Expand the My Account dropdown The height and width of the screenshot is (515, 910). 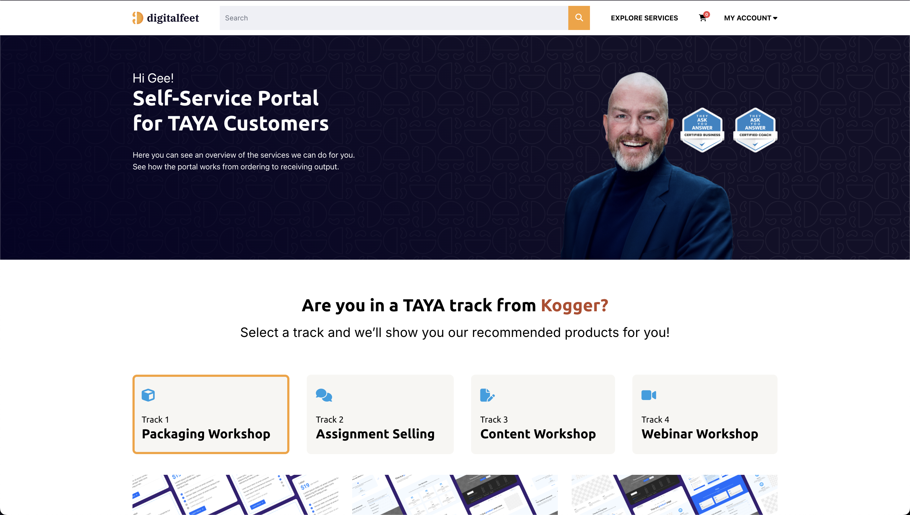tap(750, 18)
